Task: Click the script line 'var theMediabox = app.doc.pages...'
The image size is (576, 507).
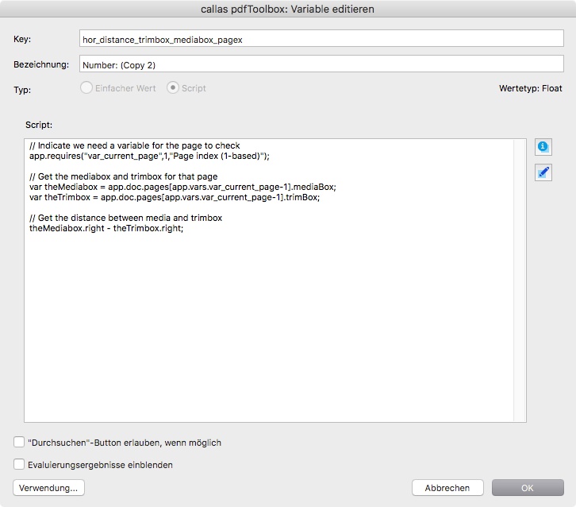Action: (x=182, y=187)
